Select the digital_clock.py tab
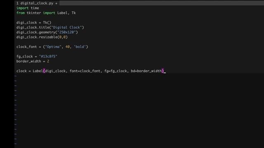 37,3
